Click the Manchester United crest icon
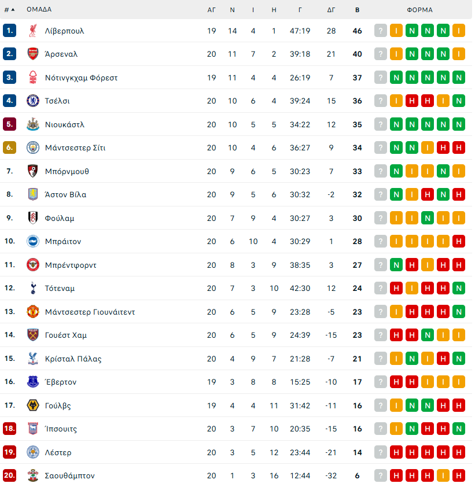This screenshot has width=475, height=487. 33,312
